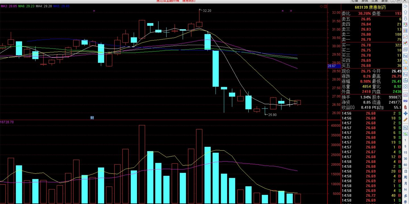Viewport: 409px width, 204px height.
Task: Click the red dollar sign icon
Action: [x=406, y=107]
